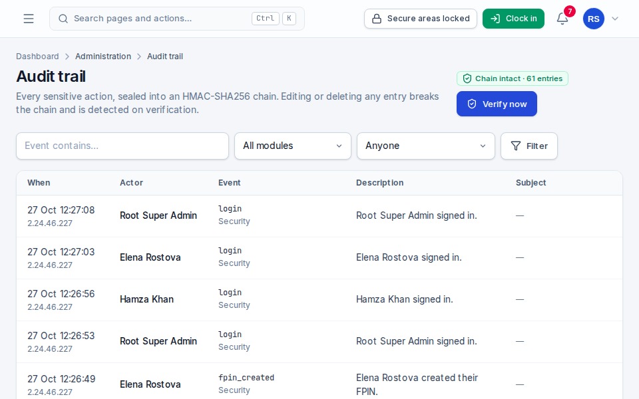Click the When column header
Image resolution: width=639 pixels, height=399 pixels.
(x=39, y=183)
